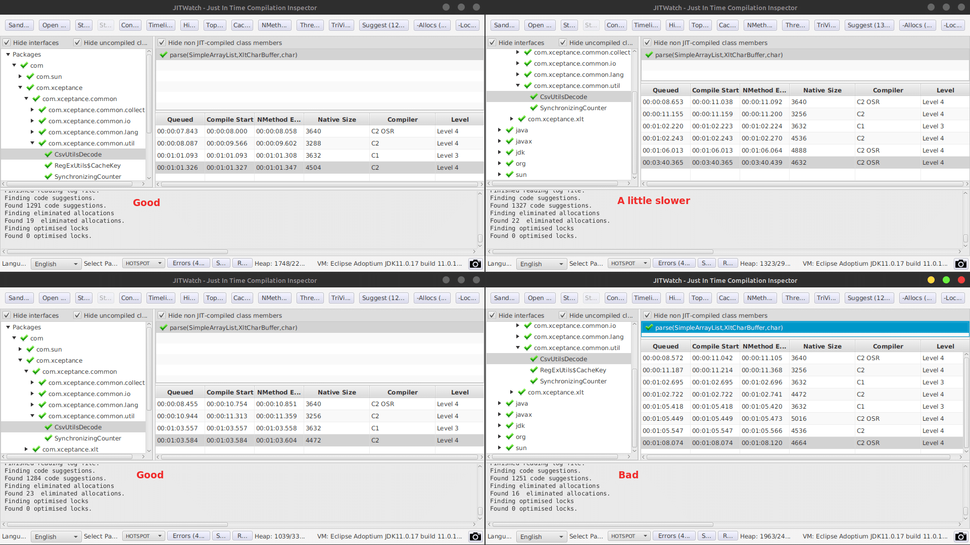Click the NMethod E... column header in the top-left window

coord(279,120)
